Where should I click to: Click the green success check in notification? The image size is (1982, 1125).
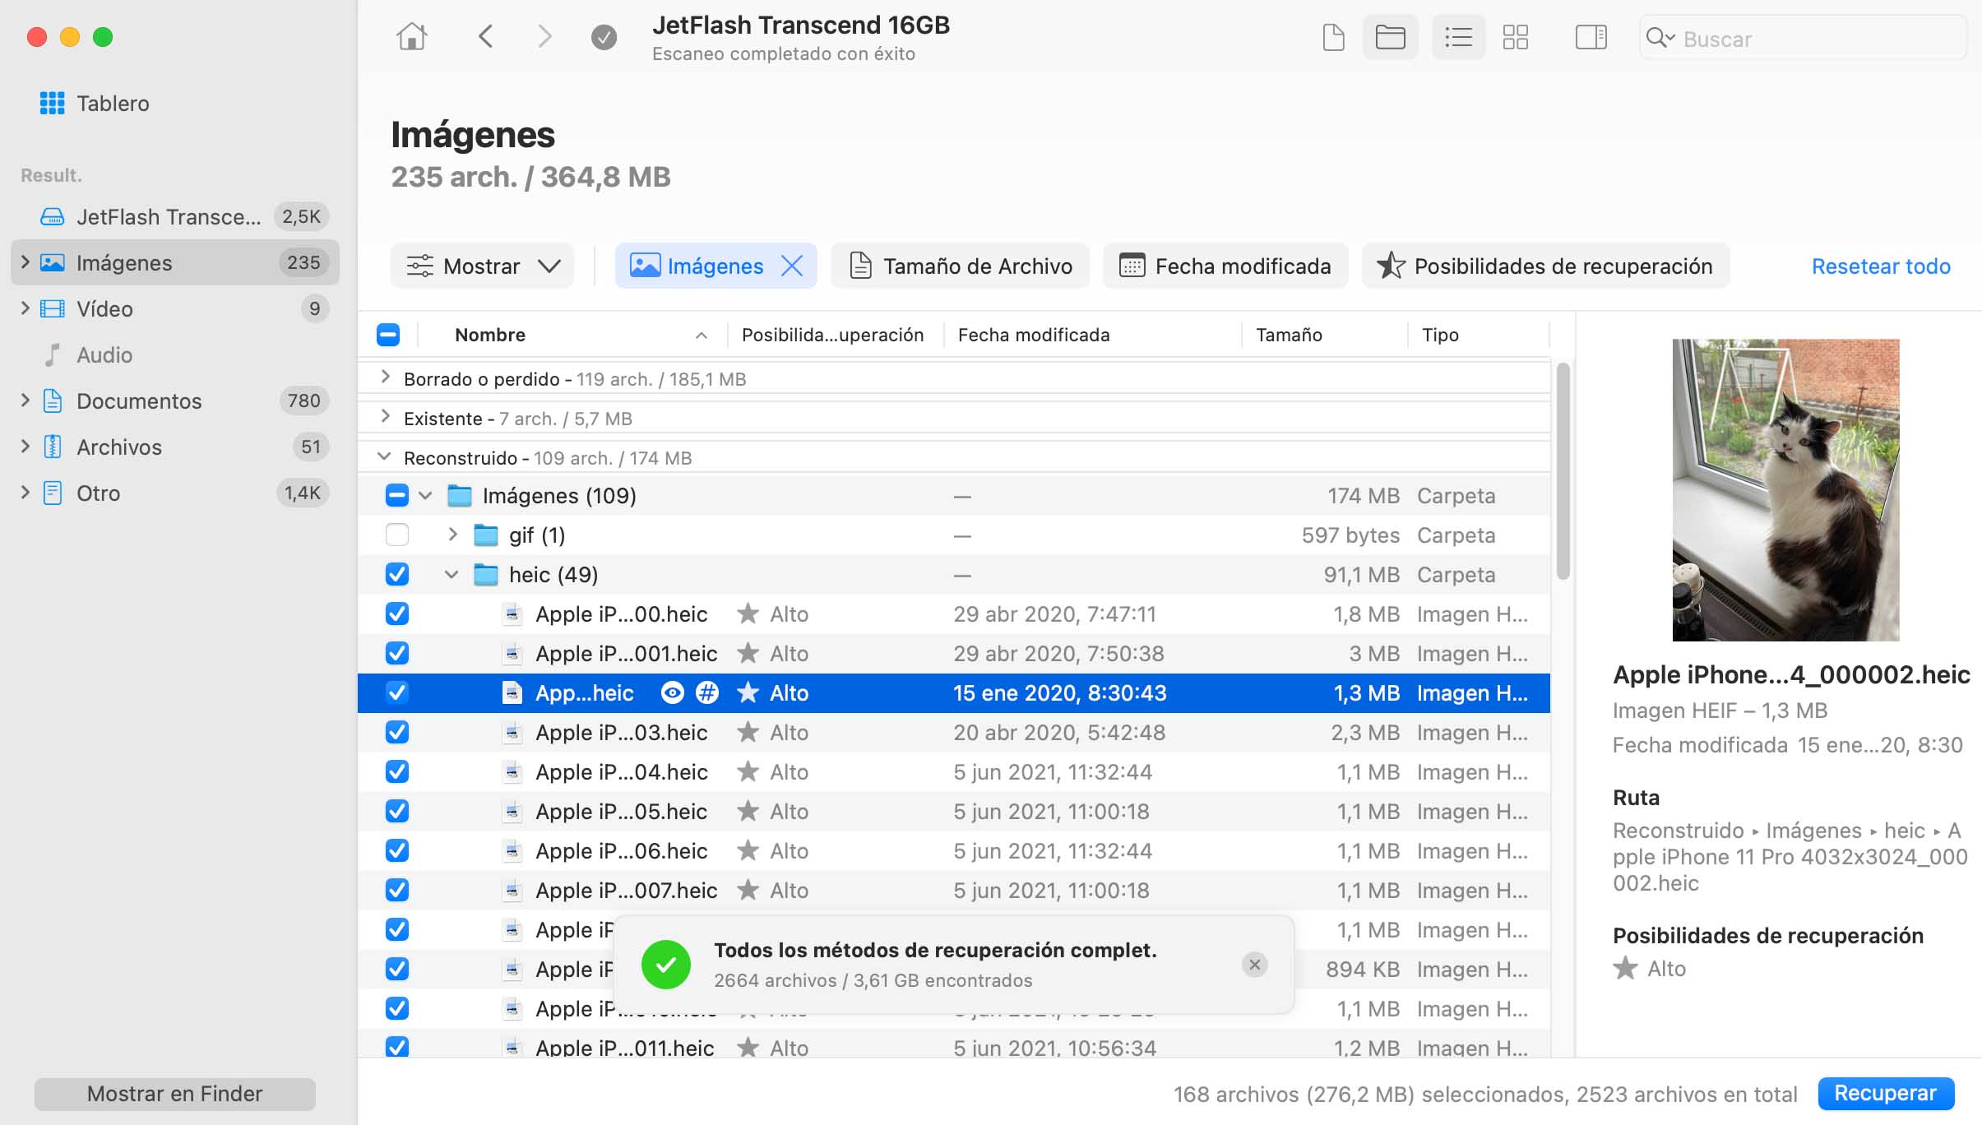(666, 965)
